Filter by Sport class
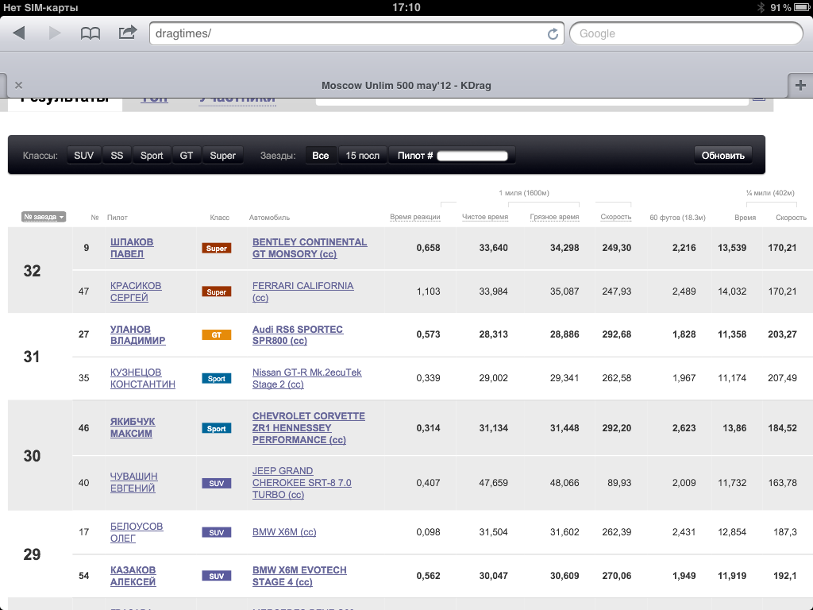 pyautogui.click(x=152, y=156)
